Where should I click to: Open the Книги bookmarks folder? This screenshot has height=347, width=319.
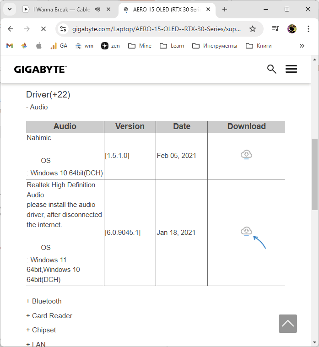[x=259, y=46]
